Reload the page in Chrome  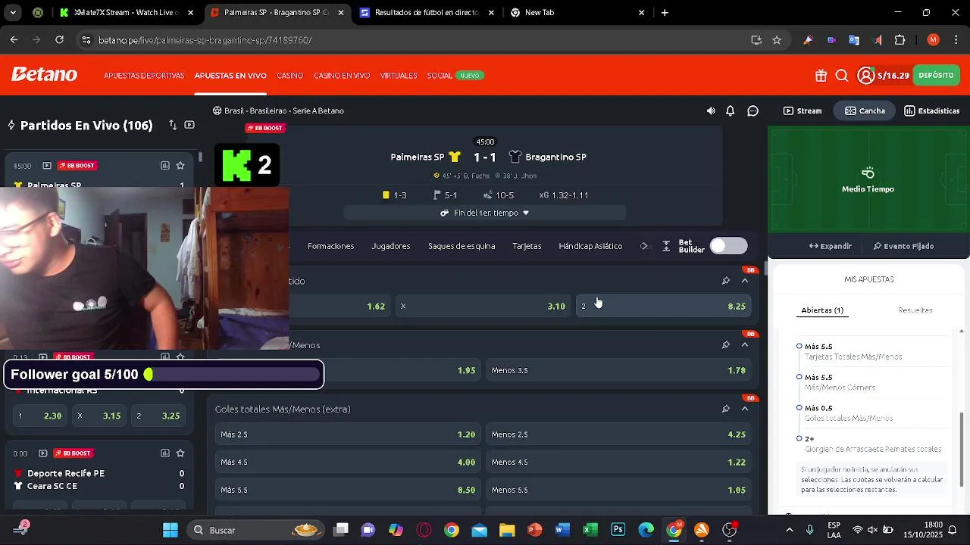pos(59,40)
